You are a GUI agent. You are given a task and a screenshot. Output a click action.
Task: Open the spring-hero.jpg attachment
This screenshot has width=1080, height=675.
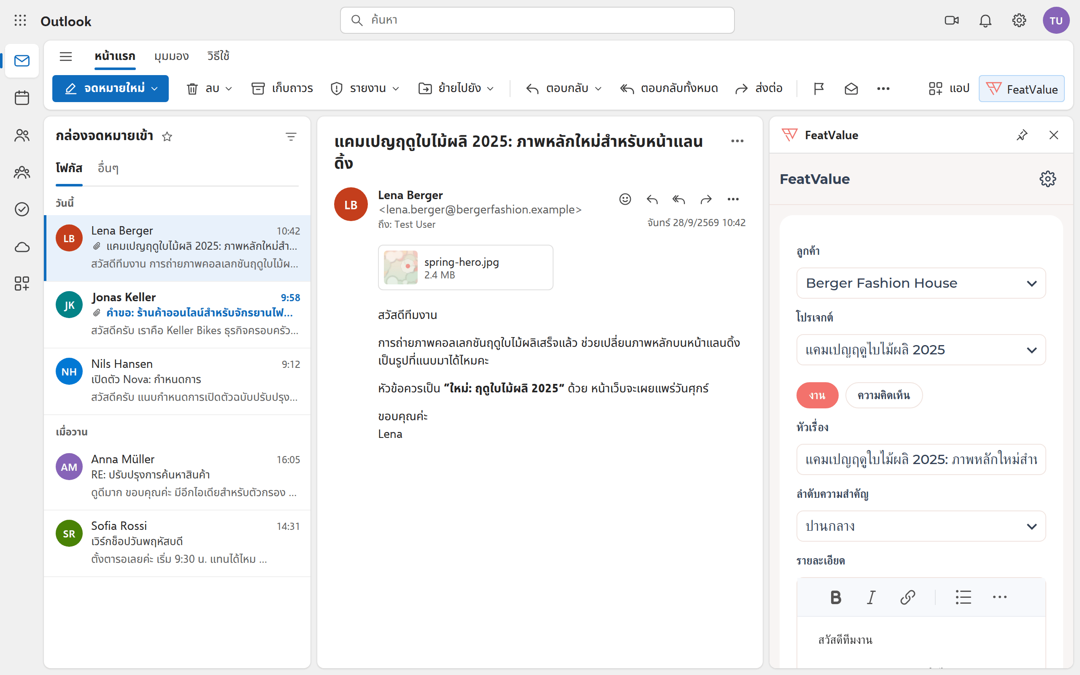(465, 267)
